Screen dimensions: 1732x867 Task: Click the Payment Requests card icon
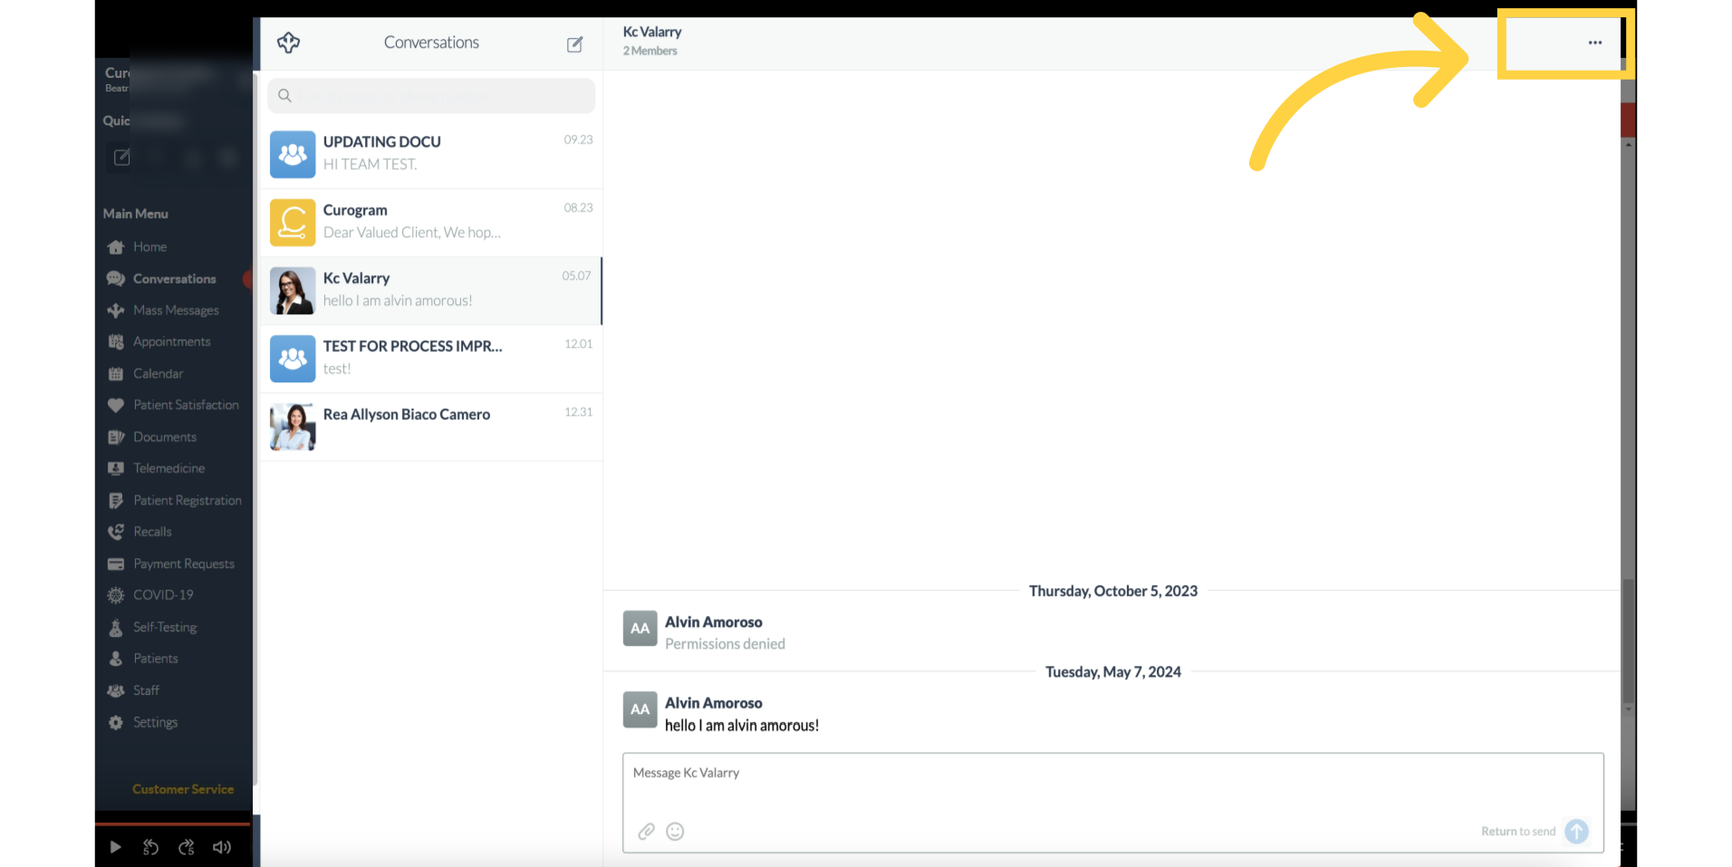(x=116, y=564)
